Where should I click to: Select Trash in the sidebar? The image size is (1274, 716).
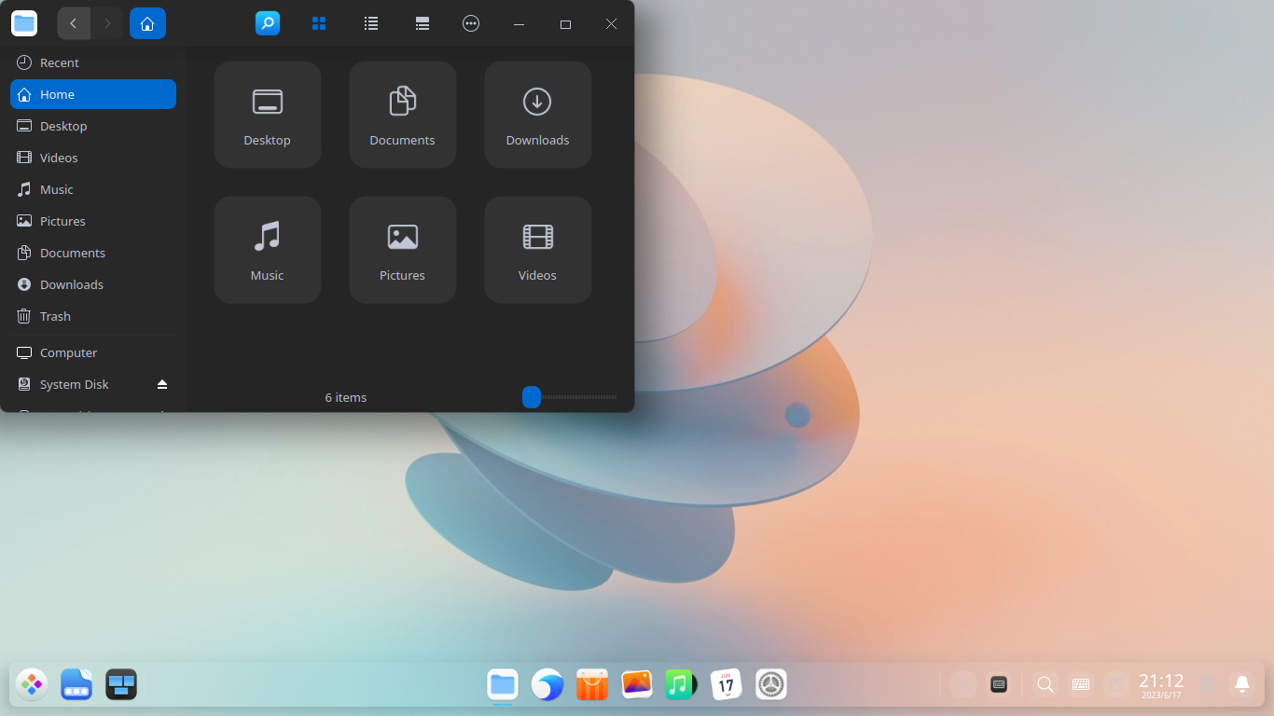[x=55, y=316]
